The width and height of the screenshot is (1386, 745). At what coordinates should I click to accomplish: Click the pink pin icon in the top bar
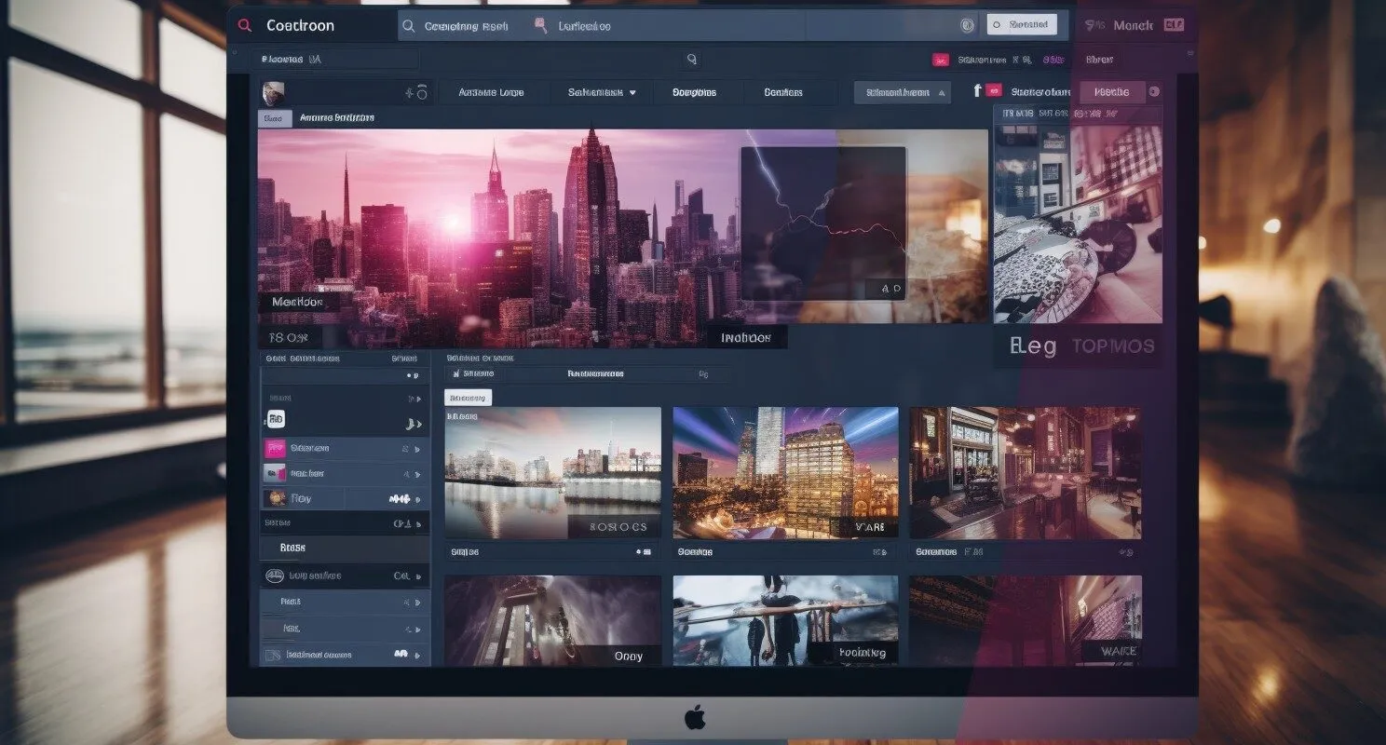540,25
